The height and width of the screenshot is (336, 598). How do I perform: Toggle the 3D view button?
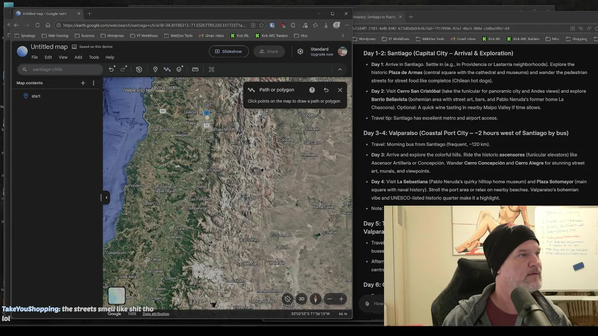(x=301, y=299)
